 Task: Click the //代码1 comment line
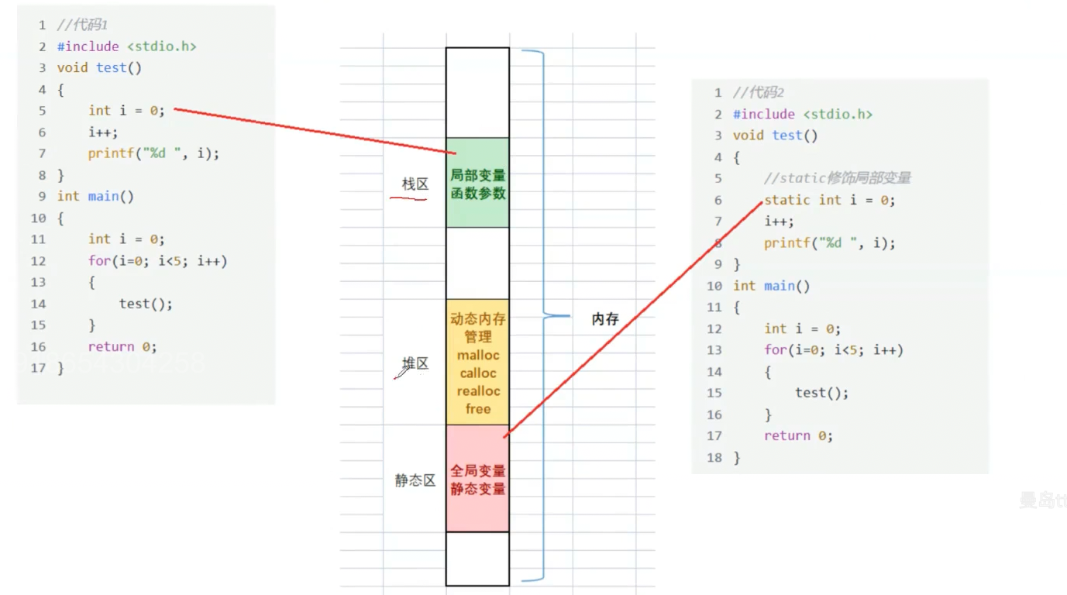[x=82, y=25]
